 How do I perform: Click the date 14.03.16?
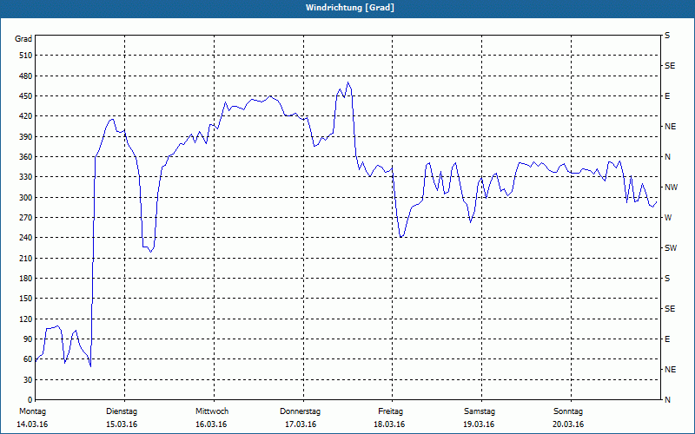click(32, 424)
